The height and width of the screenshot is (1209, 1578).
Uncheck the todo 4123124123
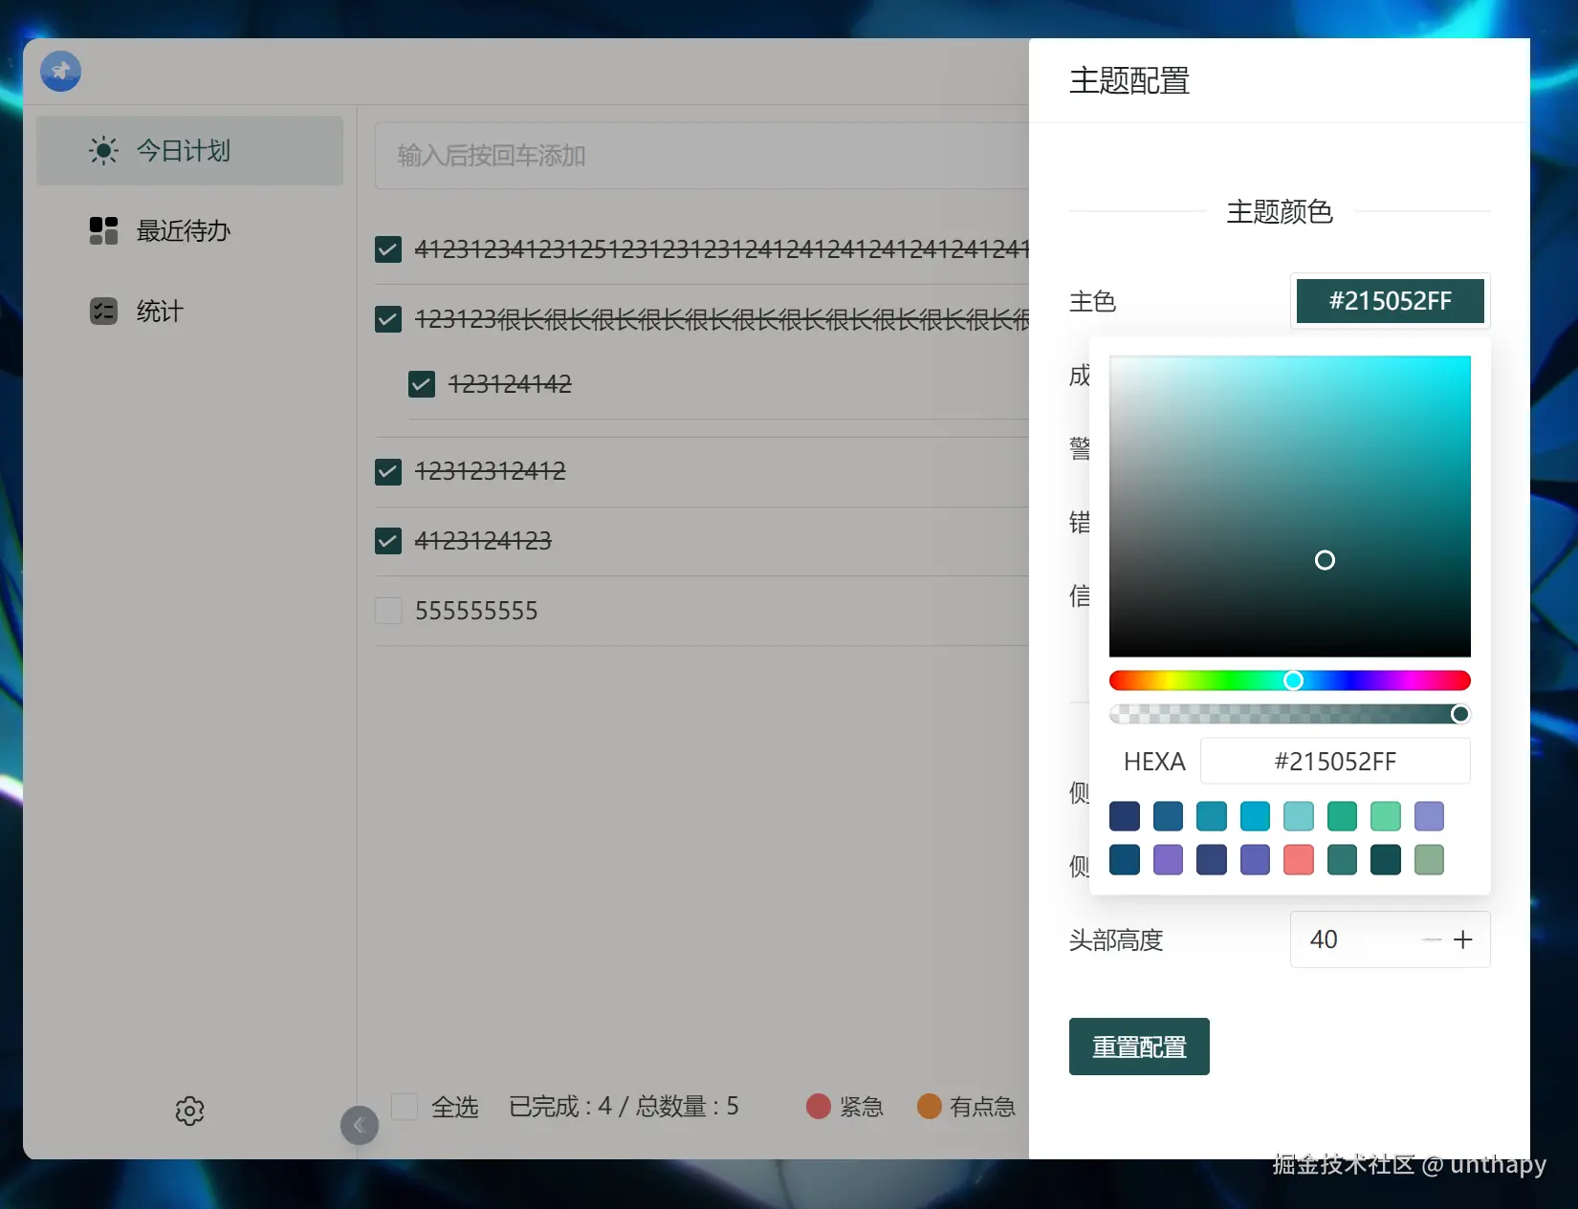388,541
